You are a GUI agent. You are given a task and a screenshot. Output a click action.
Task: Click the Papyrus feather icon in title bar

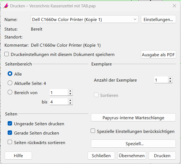point(6,6)
